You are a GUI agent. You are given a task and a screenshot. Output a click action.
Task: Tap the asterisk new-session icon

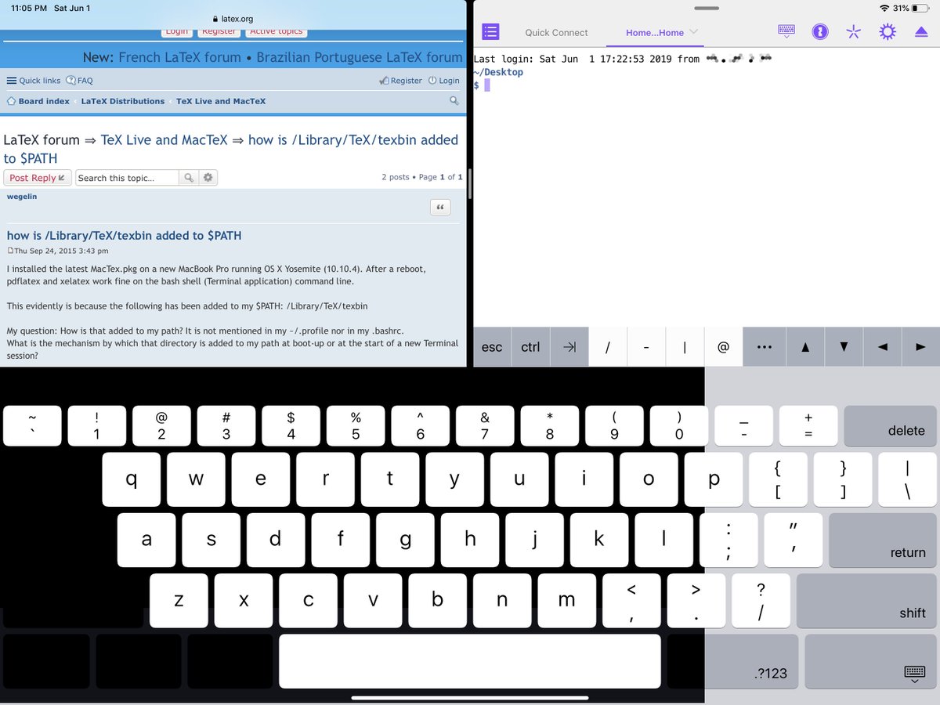tap(853, 31)
